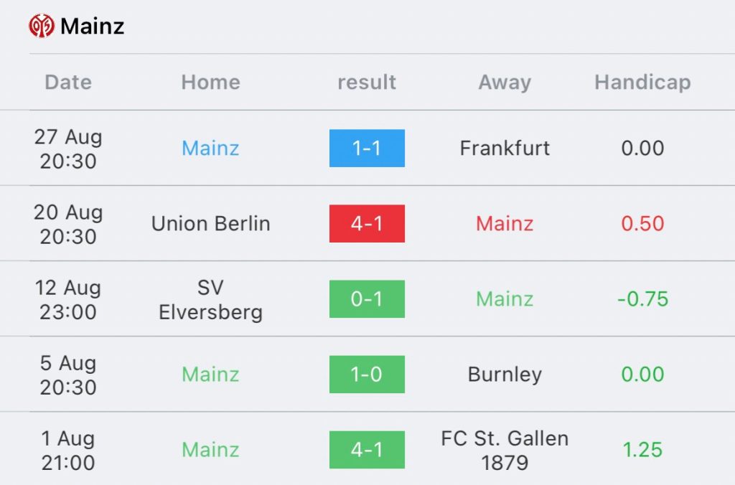Viewport: 735px width, 485px height.
Task: Open the green 0-1 result badge
Action: coord(367,299)
